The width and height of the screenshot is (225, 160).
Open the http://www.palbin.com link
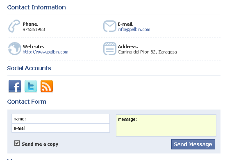(x=45, y=52)
